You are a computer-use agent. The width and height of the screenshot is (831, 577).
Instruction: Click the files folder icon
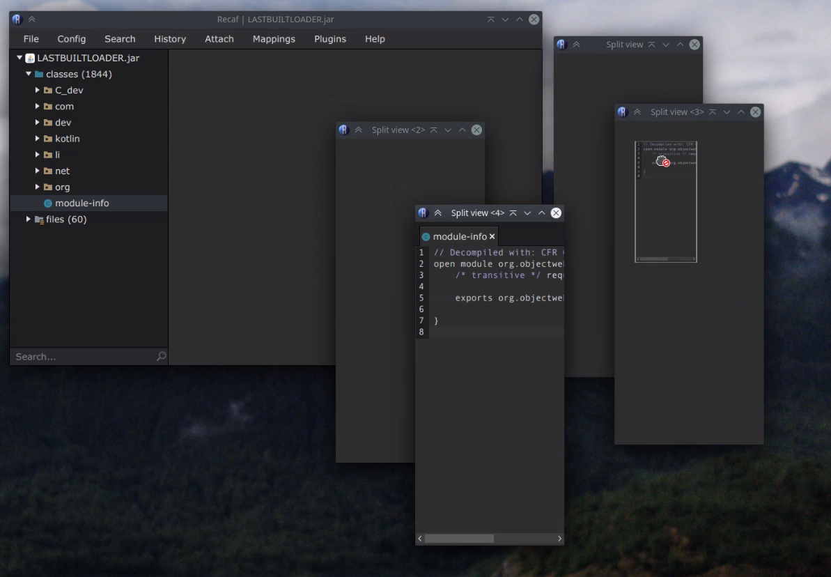(39, 220)
